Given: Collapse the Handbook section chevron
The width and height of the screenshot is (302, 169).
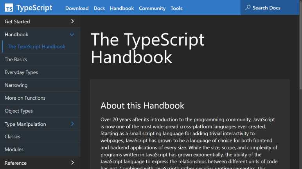Looking at the screenshot, I should click(72, 35).
